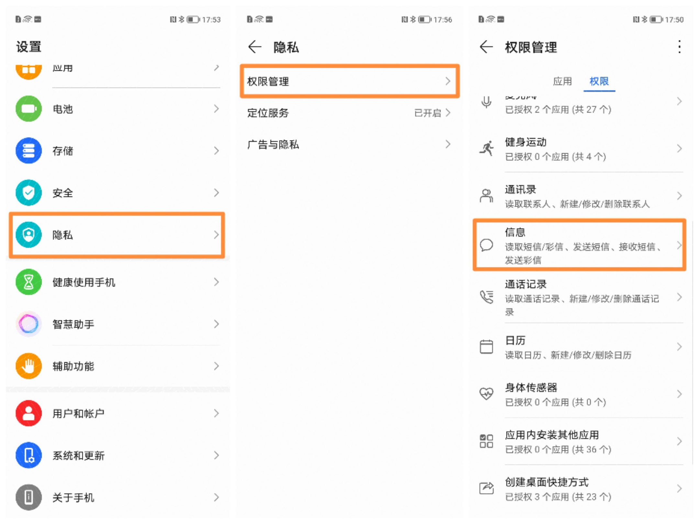The height and width of the screenshot is (524, 699).
Task: Expand the 安全 row chevron
Action: [x=216, y=193]
